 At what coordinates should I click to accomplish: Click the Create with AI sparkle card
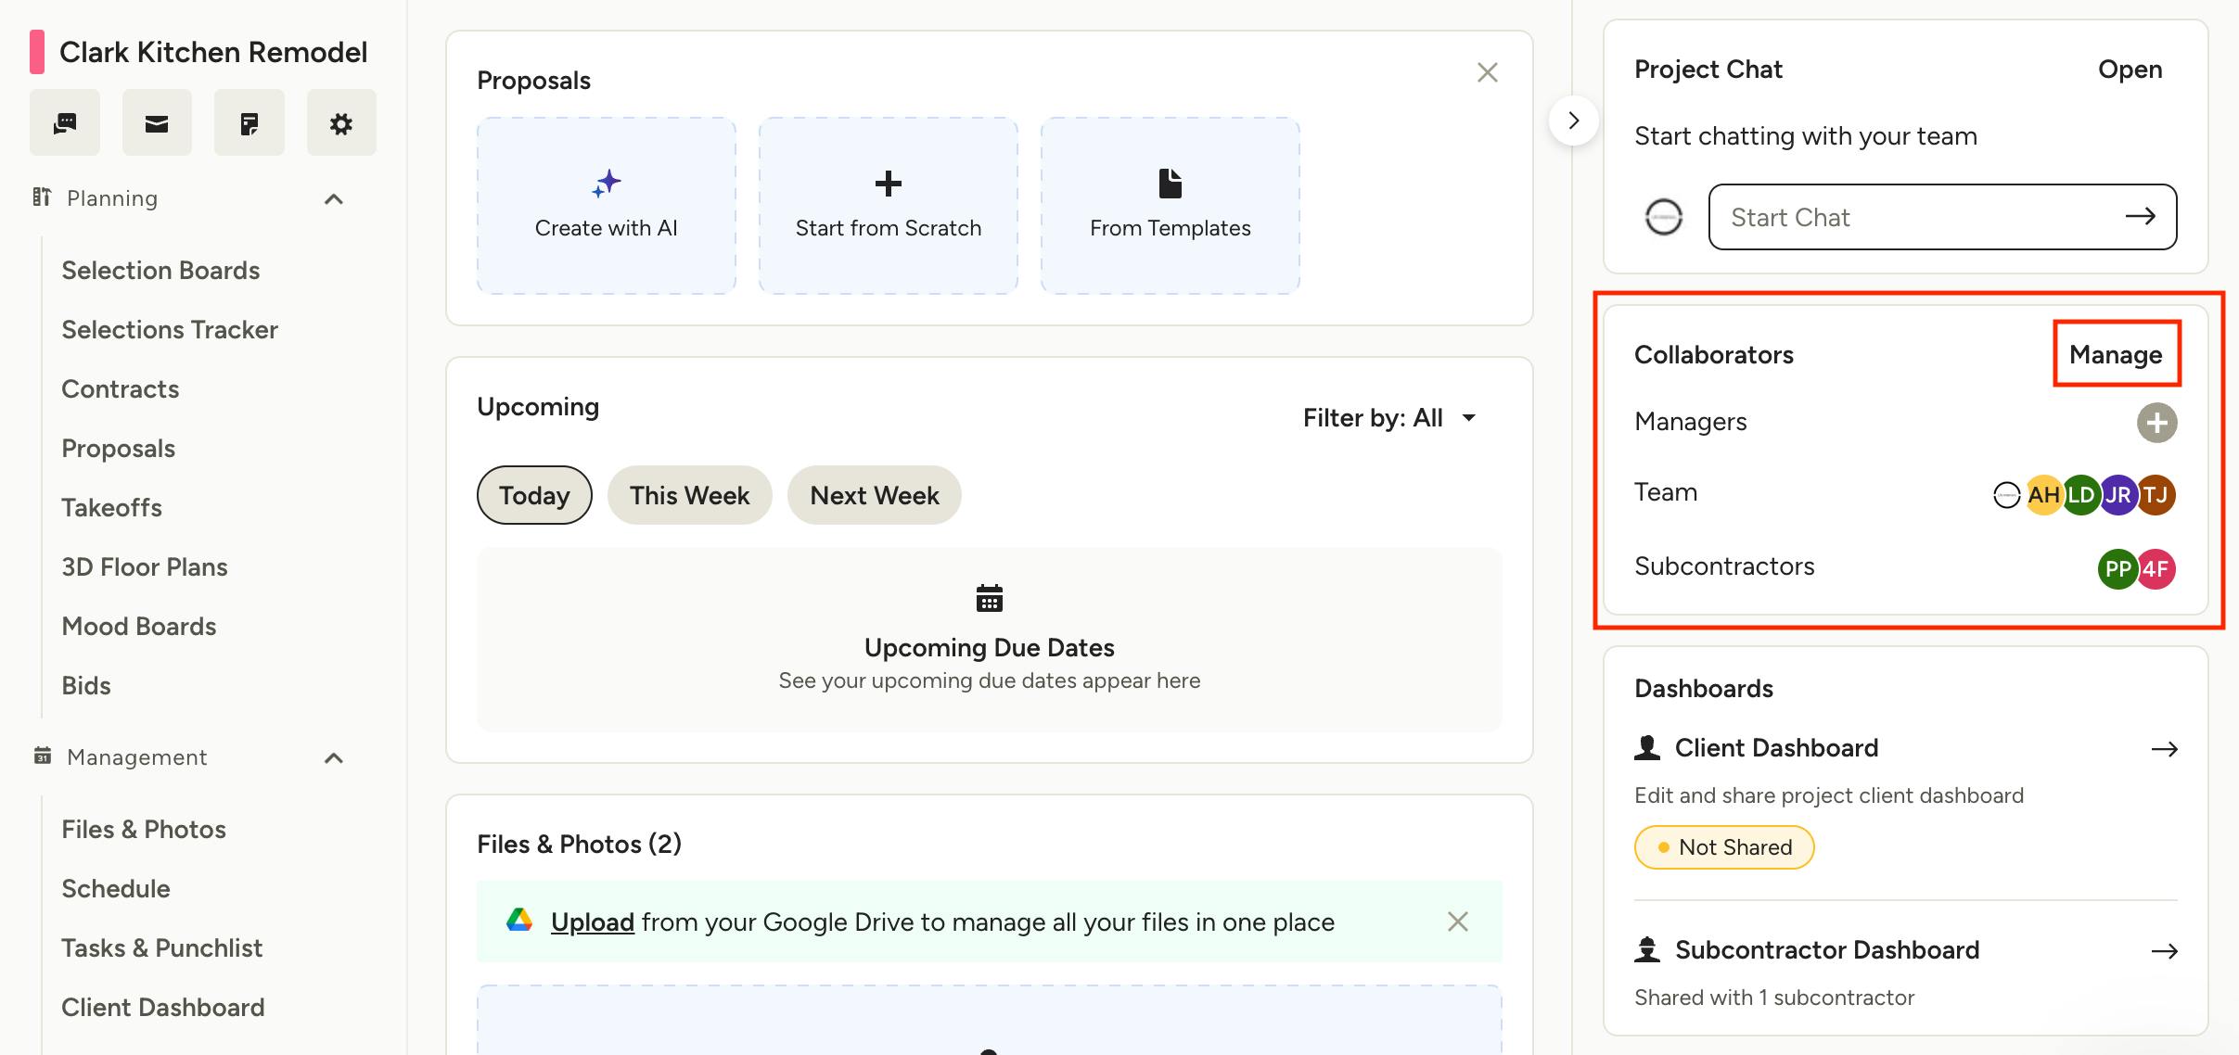(607, 205)
